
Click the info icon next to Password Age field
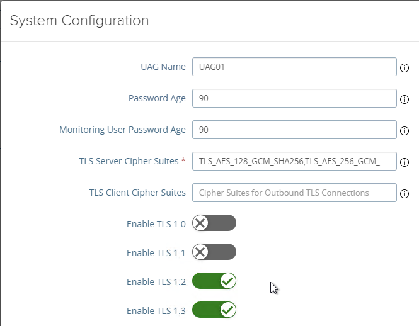pyautogui.click(x=405, y=99)
